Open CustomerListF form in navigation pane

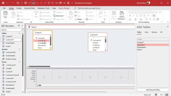click(x=11, y=82)
